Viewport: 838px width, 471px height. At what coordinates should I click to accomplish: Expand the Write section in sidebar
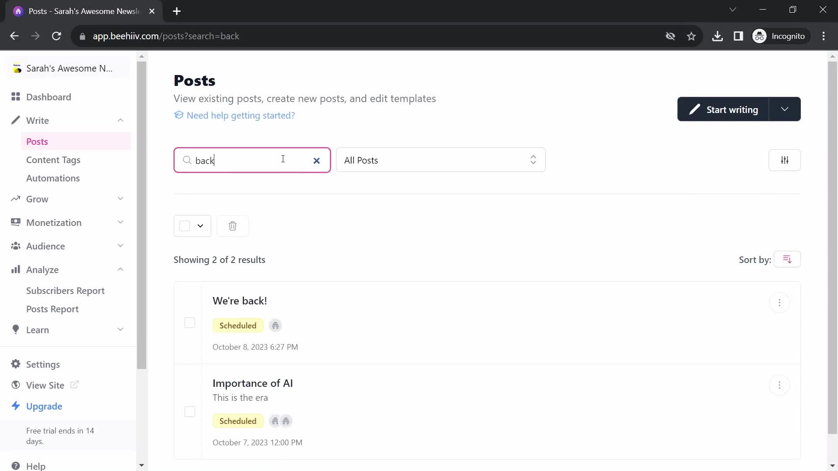click(x=121, y=120)
